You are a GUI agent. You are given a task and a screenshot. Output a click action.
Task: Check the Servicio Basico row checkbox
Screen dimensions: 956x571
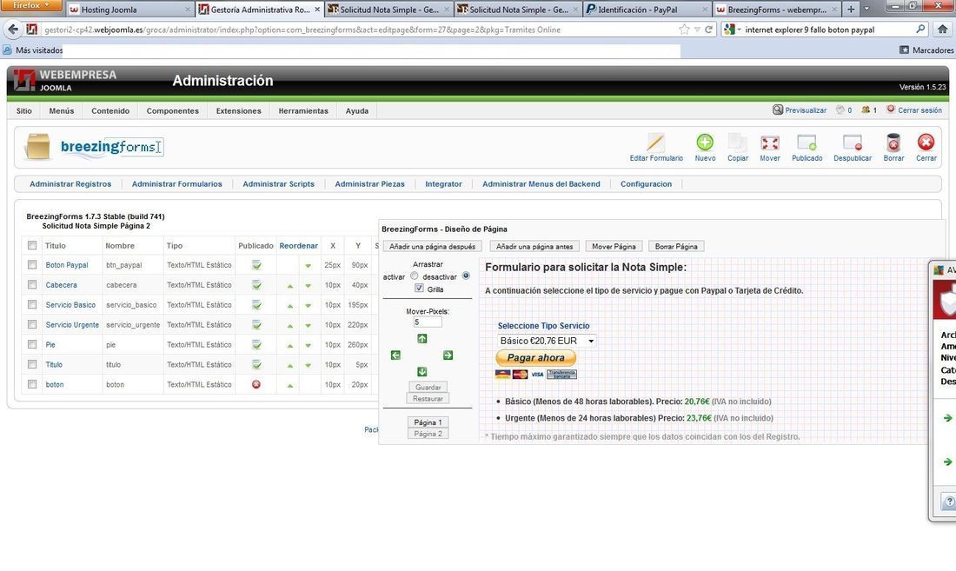click(31, 305)
